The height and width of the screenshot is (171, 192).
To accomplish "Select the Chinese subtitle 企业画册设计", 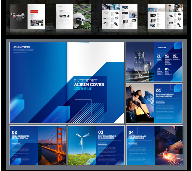I will tap(83, 88).
